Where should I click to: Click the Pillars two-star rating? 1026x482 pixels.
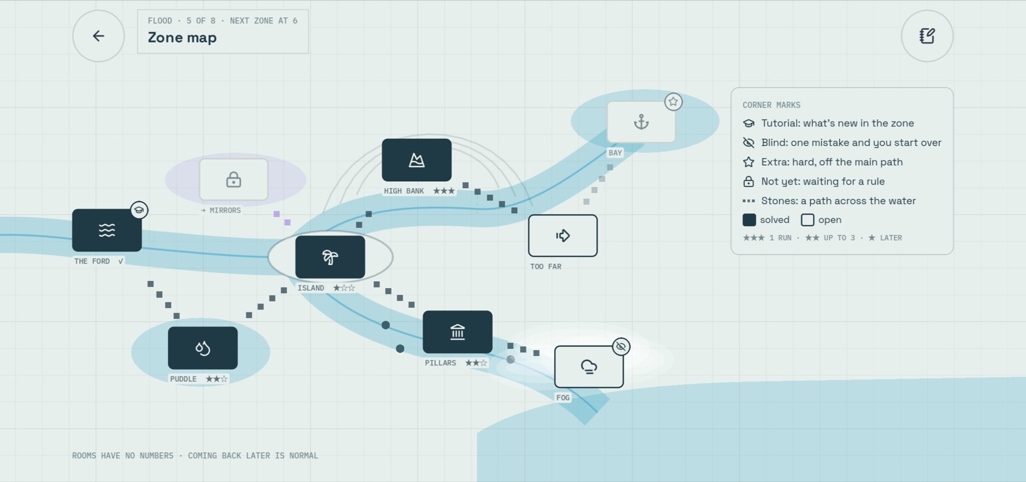[x=476, y=363]
